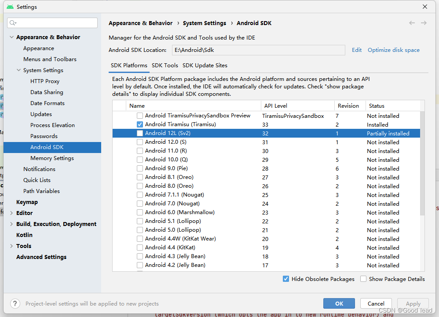Select the Android 6.0 (Marshmallow) row
This screenshot has height=317, width=439.
[x=266, y=212]
